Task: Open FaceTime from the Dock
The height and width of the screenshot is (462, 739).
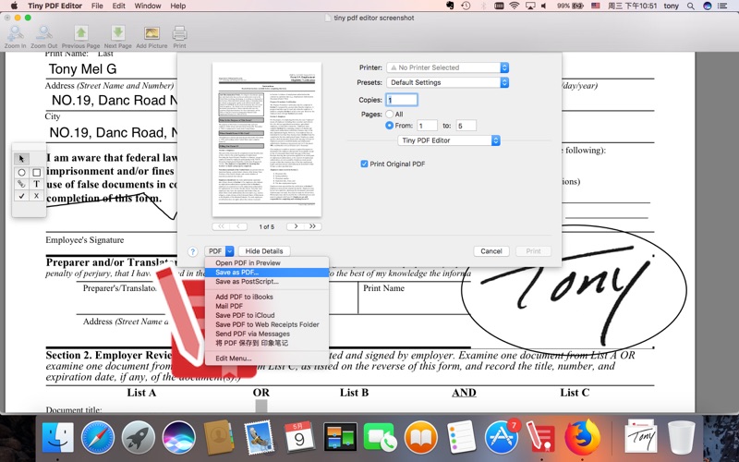Action: pyautogui.click(x=380, y=437)
